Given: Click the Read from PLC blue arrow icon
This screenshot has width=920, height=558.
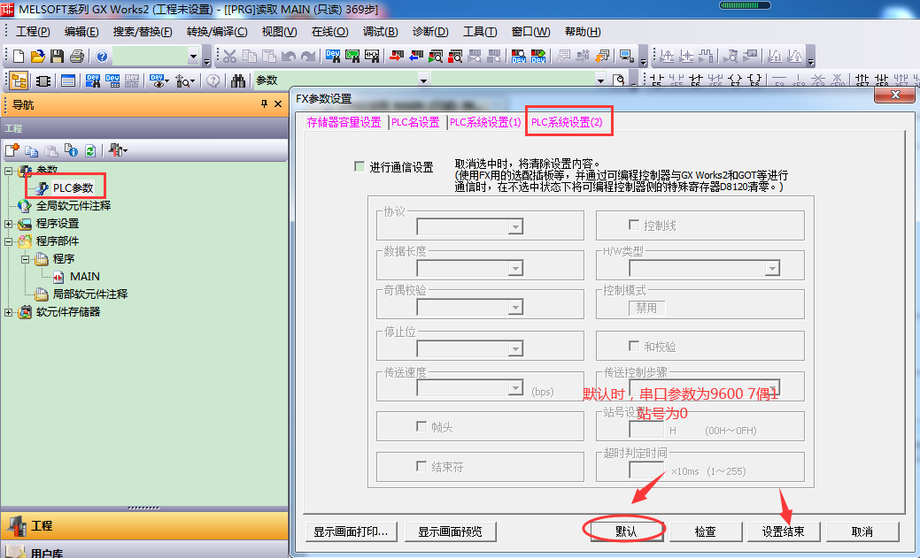Looking at the screenshot, I should click(416, 57).
